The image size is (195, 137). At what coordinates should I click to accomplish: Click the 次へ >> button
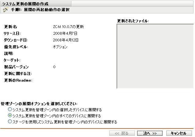[150, 133]
